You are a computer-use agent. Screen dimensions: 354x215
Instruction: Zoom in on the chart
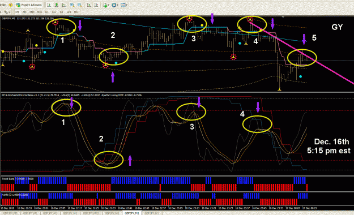click(72, 5)
